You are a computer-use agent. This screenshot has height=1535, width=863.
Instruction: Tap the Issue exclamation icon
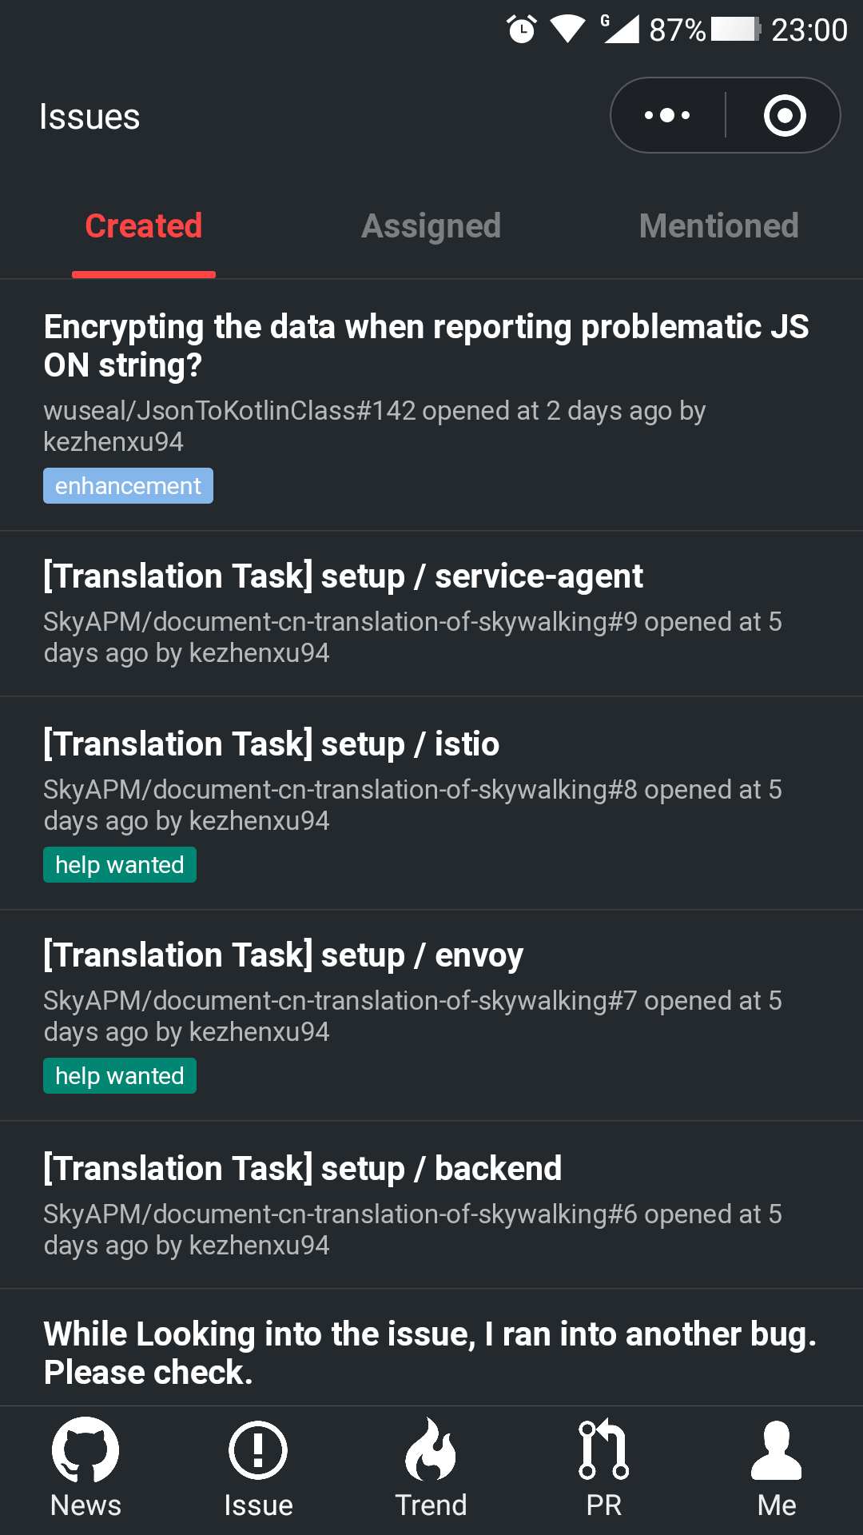(x=258, y=1450)
